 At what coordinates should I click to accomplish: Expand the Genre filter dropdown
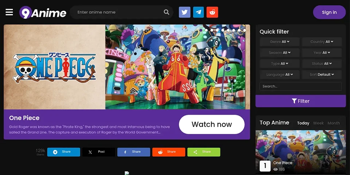(x=280, y=42)
